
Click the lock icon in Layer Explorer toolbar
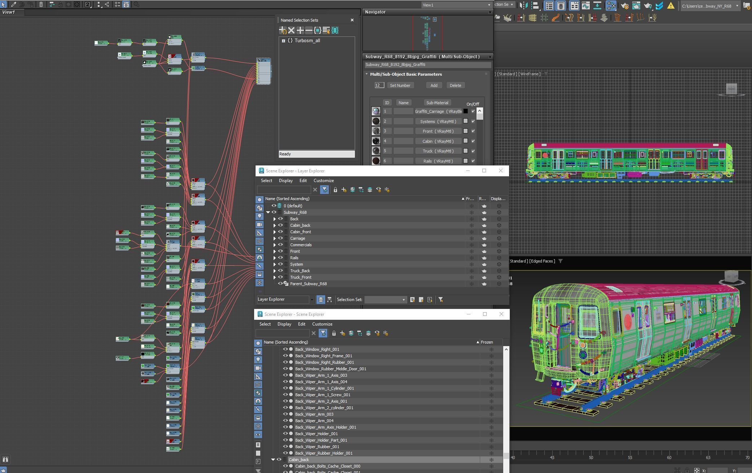click(x=335, y=190)
